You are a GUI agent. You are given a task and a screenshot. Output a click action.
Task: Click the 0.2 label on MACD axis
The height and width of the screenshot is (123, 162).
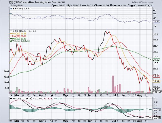point(156,102)
